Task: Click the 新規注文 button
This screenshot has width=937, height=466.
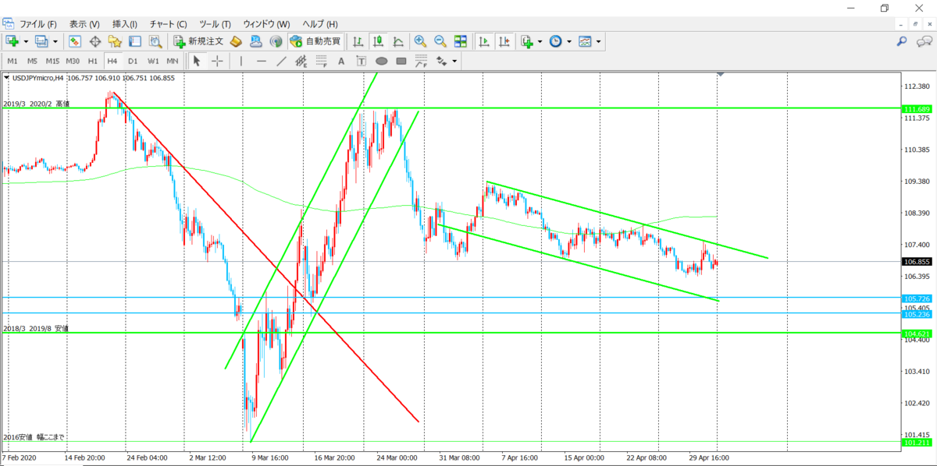Action: pyautogui.click(x=198, y=41)
